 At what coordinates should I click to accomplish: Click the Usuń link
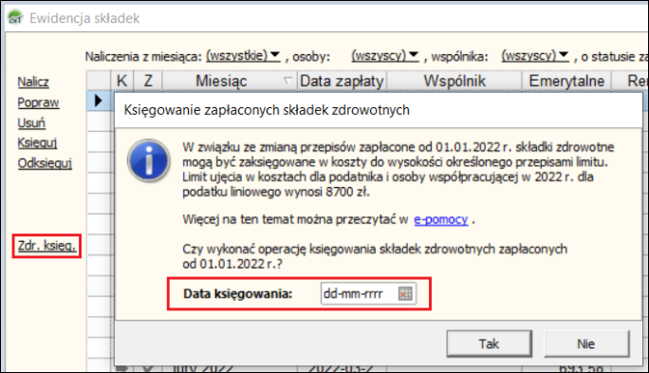[x=31, y=123]
